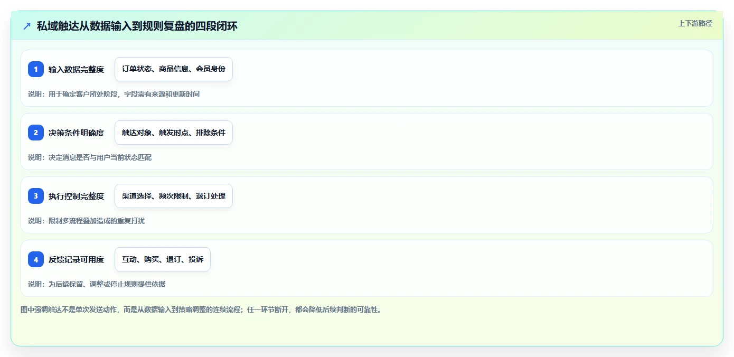Click the 互动、购买、退订、投诉 chip
The width and height of the screenshot is (734, 357).
pyautogui.click(x=163, y=259)
